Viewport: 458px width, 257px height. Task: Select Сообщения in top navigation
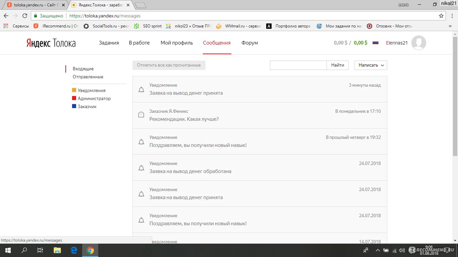[217, 43]
